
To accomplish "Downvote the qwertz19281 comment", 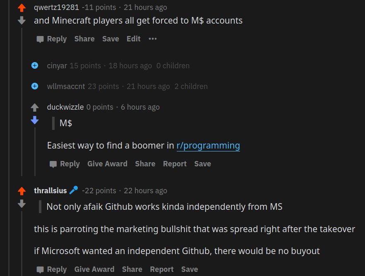I will click(x=21, y=20).
